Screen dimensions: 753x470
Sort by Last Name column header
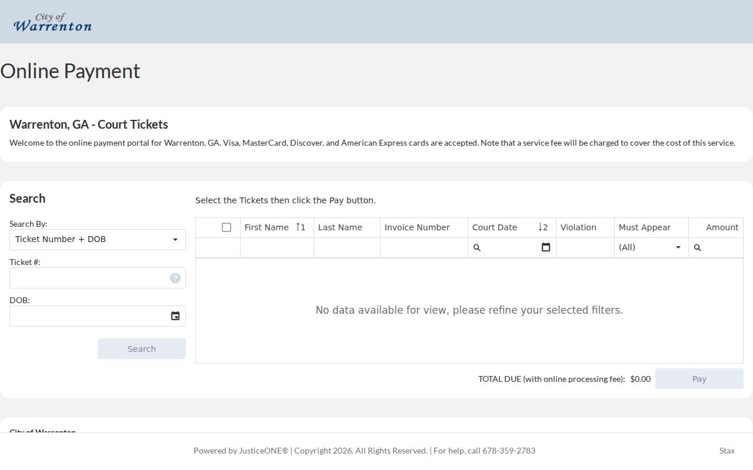pyautogui.click(x=347, y=227)
